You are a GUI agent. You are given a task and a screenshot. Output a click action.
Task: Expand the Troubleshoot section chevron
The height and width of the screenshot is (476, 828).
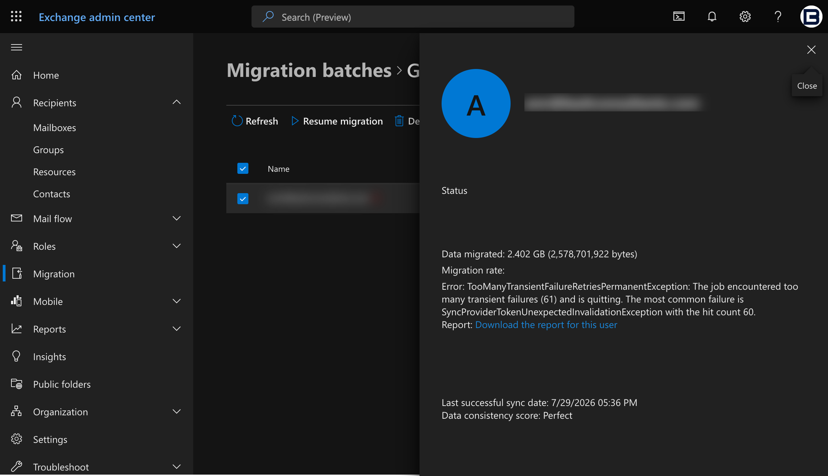coord(176,467)
